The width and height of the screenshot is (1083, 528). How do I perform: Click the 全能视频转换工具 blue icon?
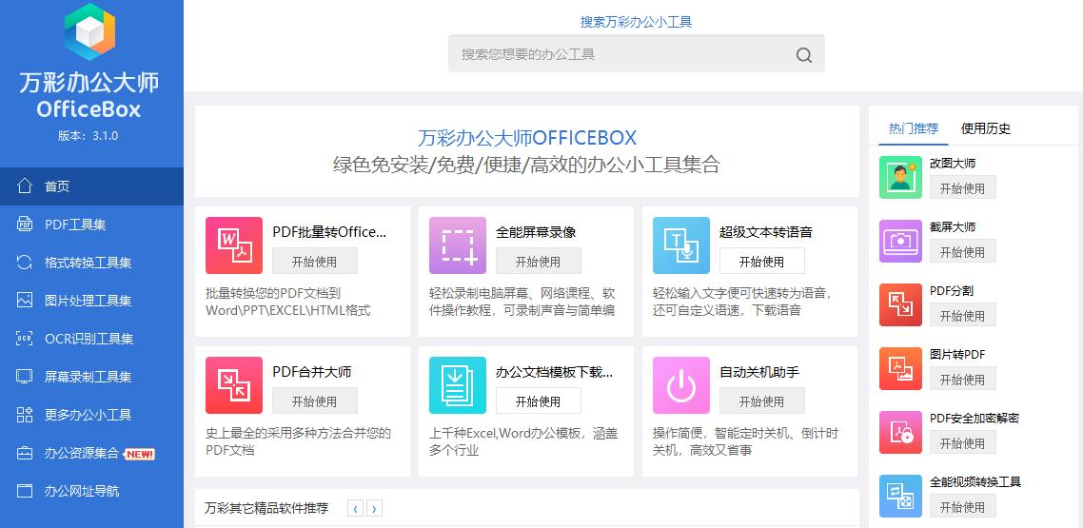(900, 497)
